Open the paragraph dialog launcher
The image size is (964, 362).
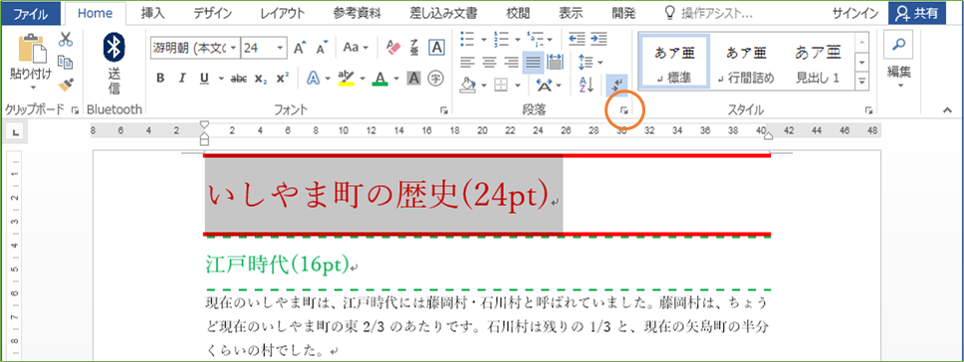(x=623, y=110)
